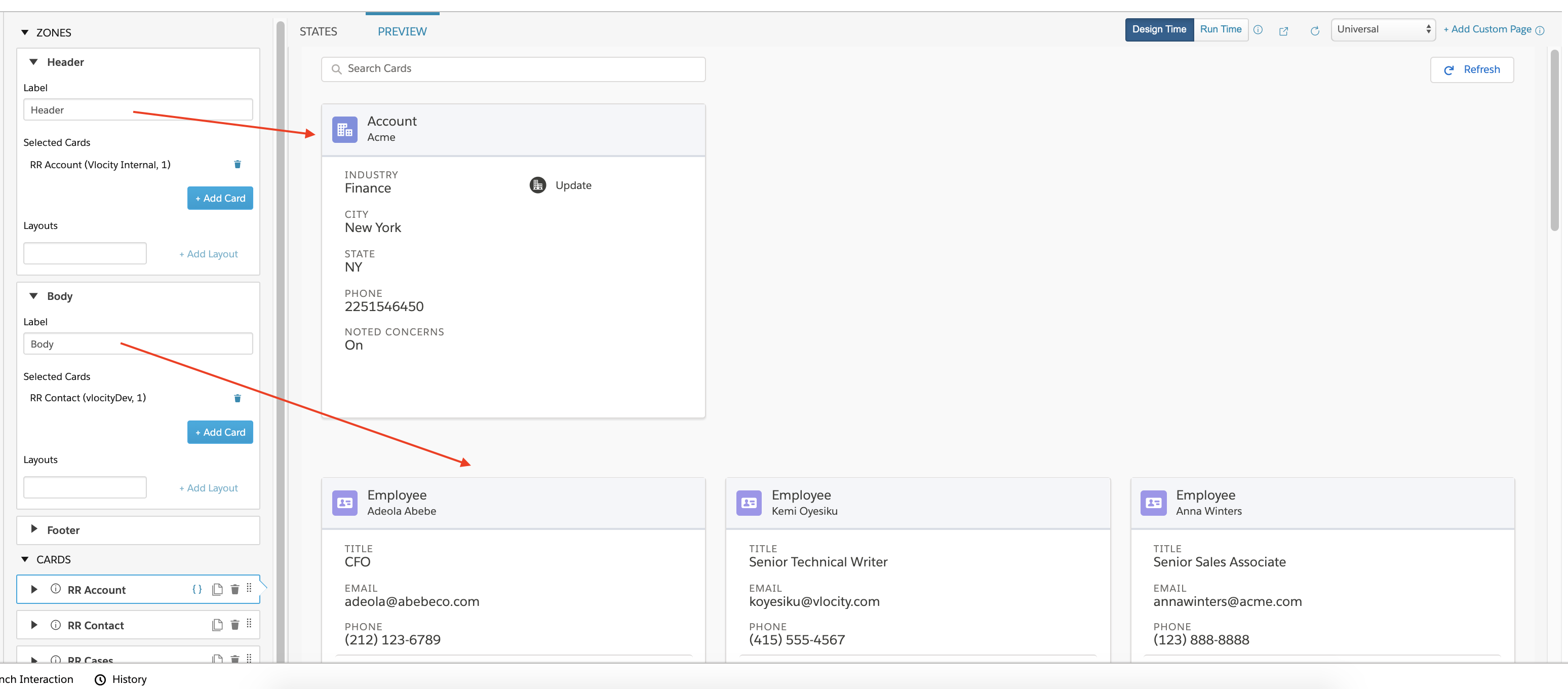Switch preview to Design Time mode

click(x=1159, y=29)
